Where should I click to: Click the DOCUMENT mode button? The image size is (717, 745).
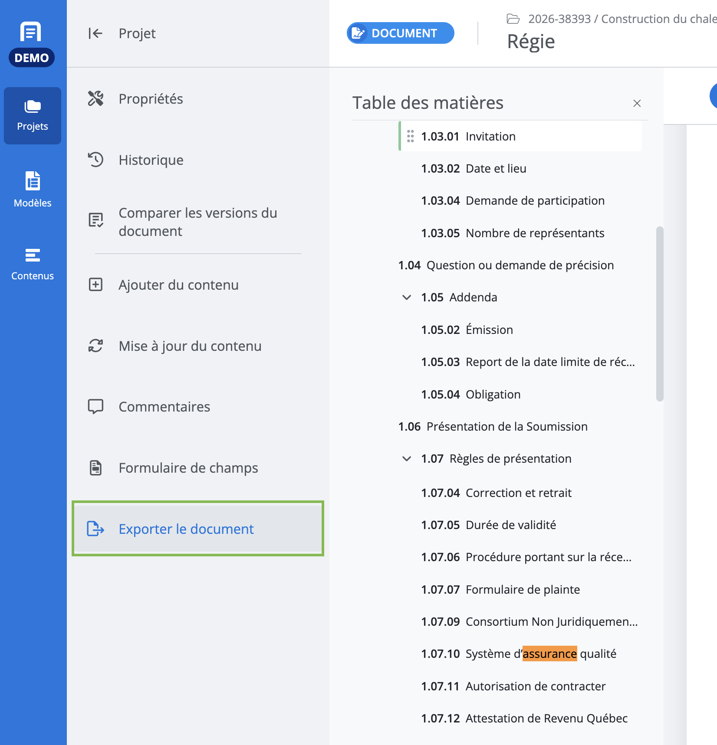click(400, 33)
